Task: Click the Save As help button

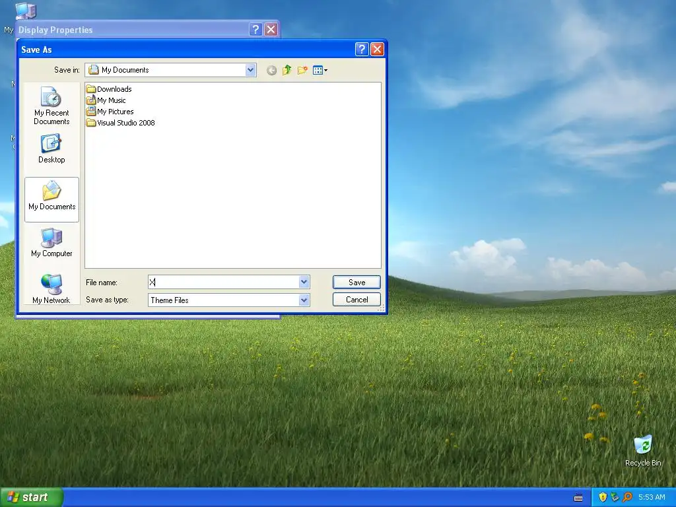Action: click(362, 50)
